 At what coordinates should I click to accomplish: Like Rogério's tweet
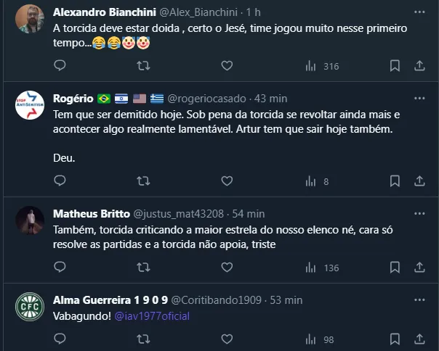tap(227, 181)
